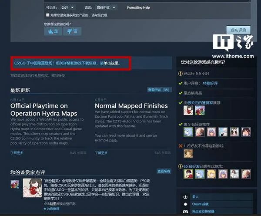Click 546 条留言 comments count
261x216 pixels.
click(162, 153)
